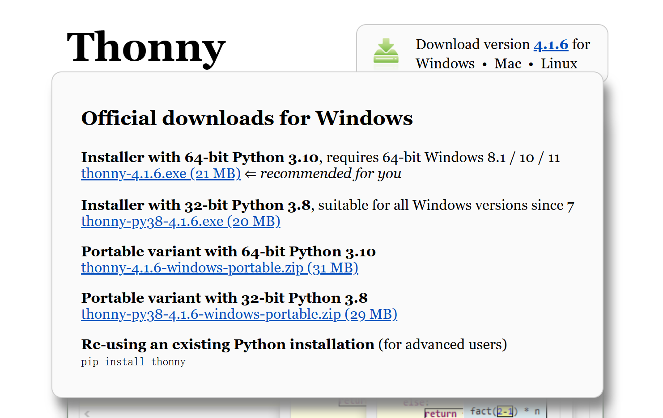The width and height of the screenshot is (663, 418).
Task: Click the green download icon
Action: click(x=387, y=50)
